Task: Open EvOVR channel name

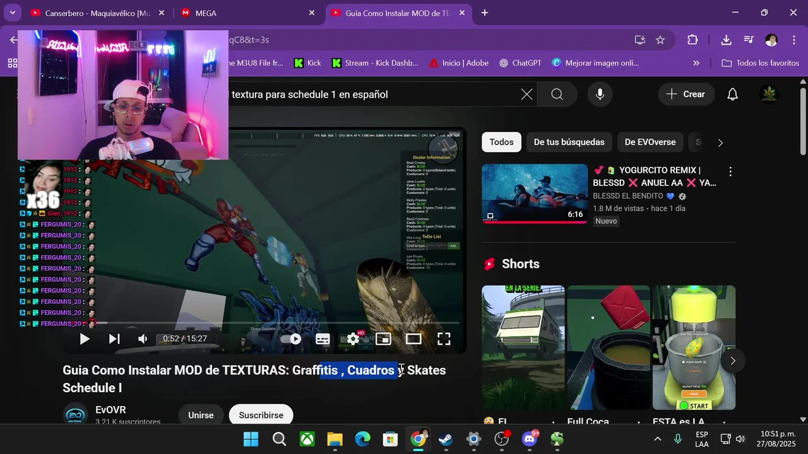Action: (x=110, y=410)
